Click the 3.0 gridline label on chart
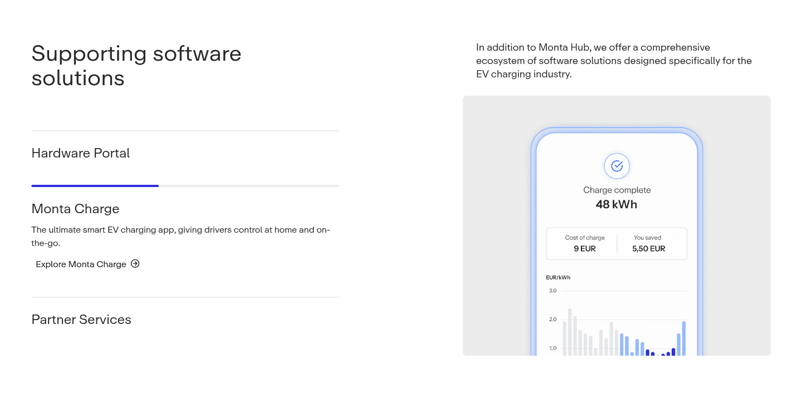802x398 pixels. 552,291
